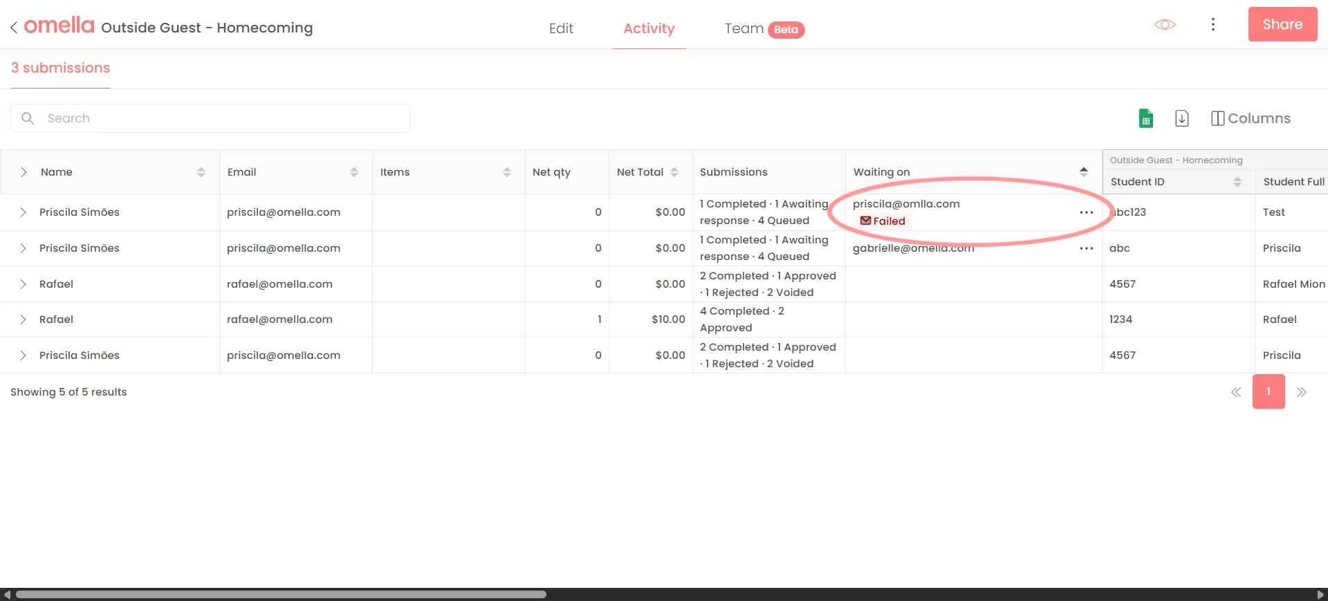Click the Failed email status badge

[x=883, y=221]
